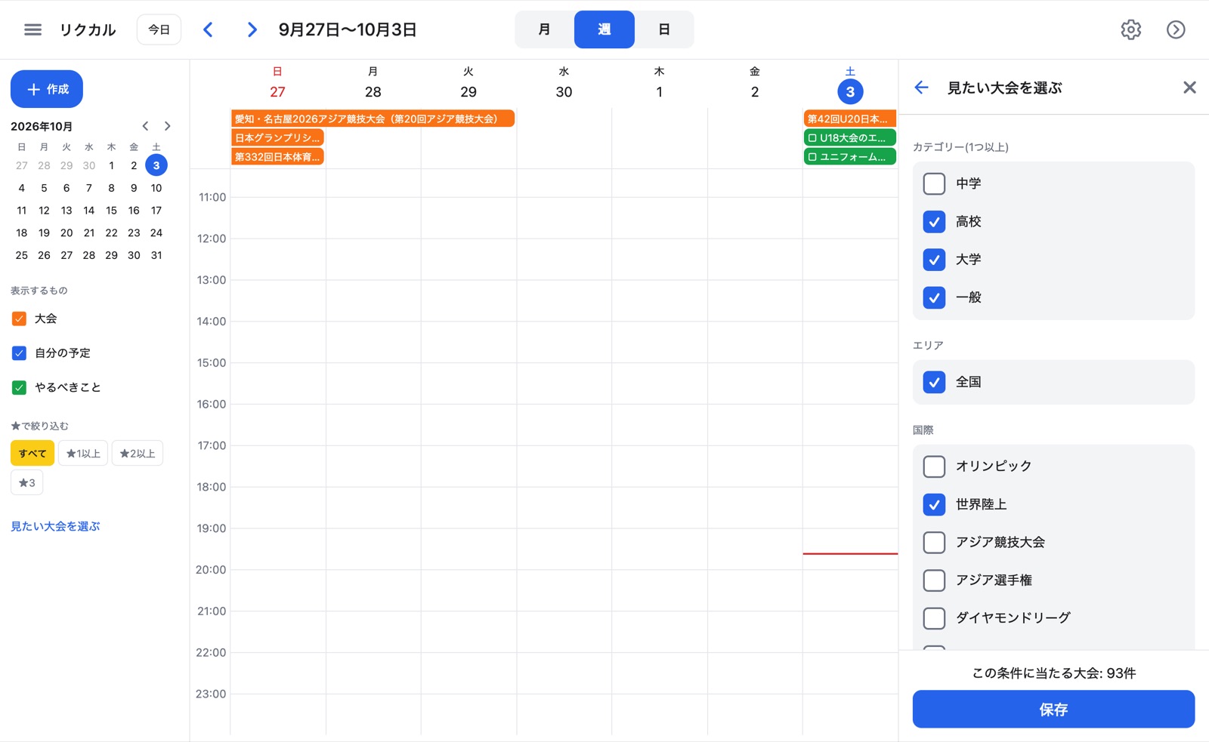Screen dimensions: 1209x742
Task: Click the 作成 create button
Action: click(x=47, y=89)
